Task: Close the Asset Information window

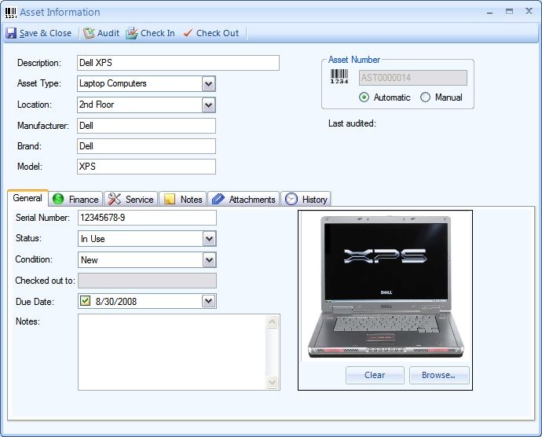Action: [529, 11]
